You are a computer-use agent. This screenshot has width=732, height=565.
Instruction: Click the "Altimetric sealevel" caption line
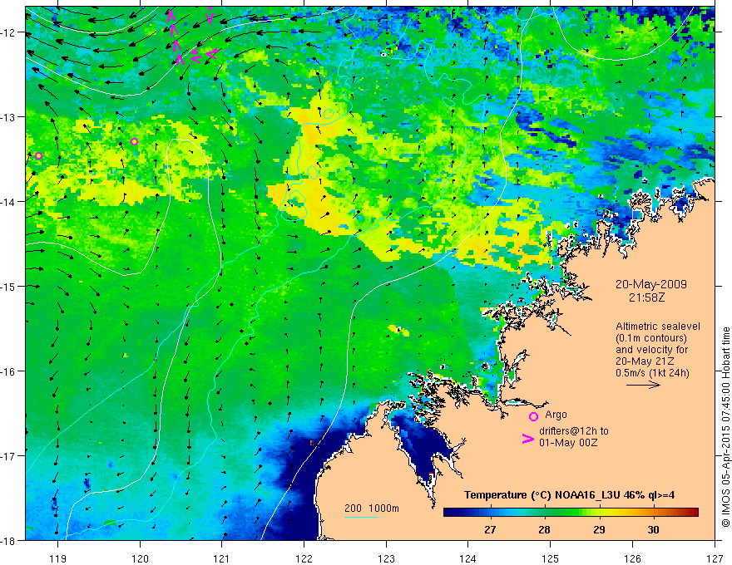click(x=658, y=327)
